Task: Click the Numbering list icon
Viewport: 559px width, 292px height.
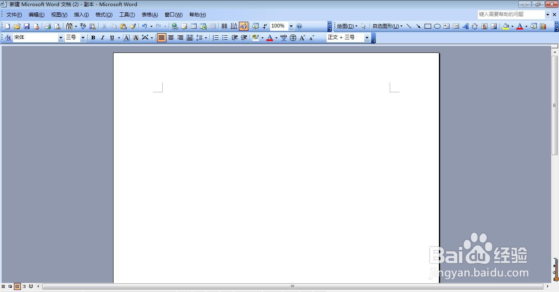Action: (x=216, y=38)
